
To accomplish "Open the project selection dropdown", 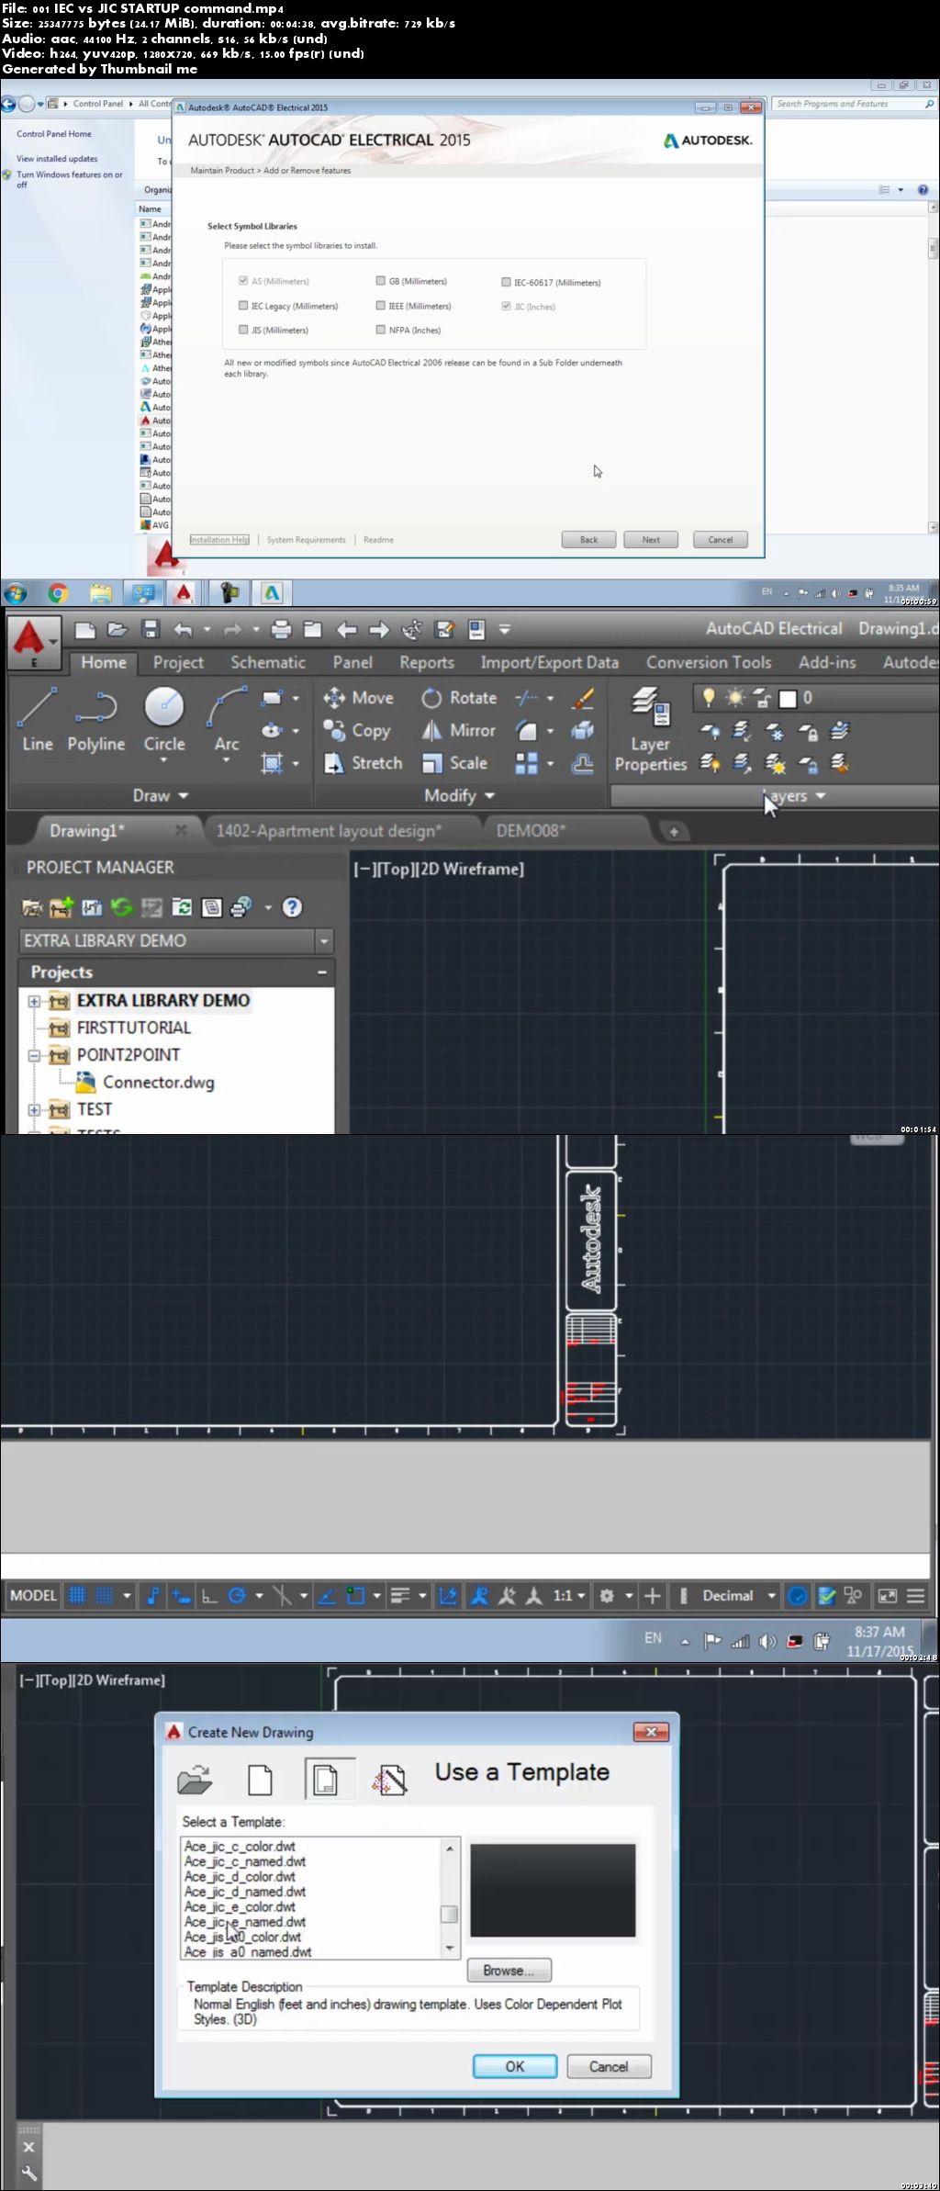I will coord(323,941).
